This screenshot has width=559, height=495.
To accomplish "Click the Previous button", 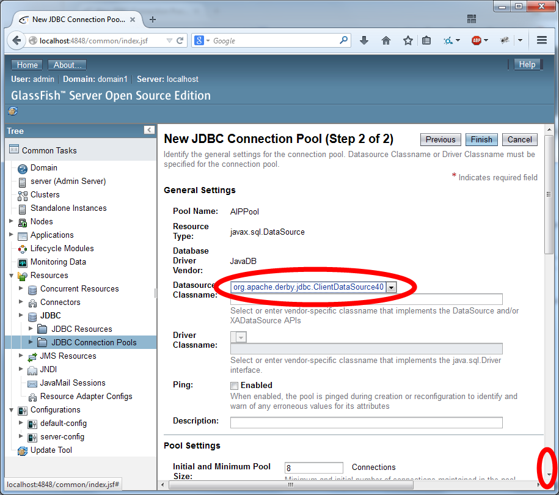I will 440,139.
